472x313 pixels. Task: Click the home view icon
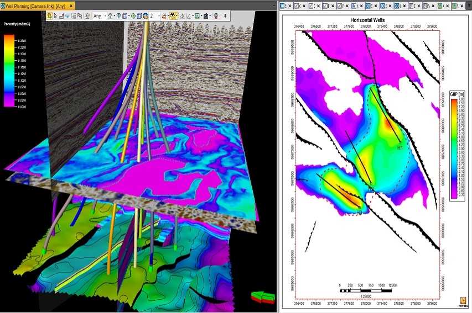click(x=110, y=15)
